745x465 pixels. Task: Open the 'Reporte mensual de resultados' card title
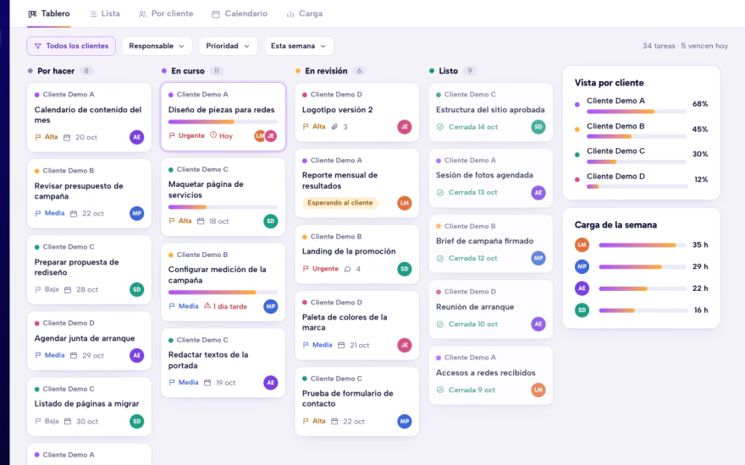pos(339,180)
